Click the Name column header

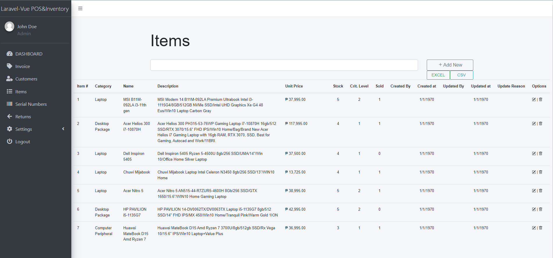click(x=128, y=86)
